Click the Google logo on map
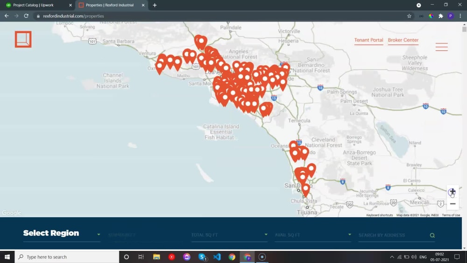467x263 pixels. pyautogui.click(x=11, y=213)
